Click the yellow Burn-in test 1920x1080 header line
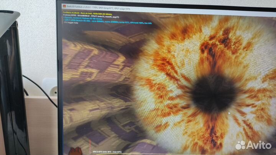276x155 pixels. click(x=87, y=13)
